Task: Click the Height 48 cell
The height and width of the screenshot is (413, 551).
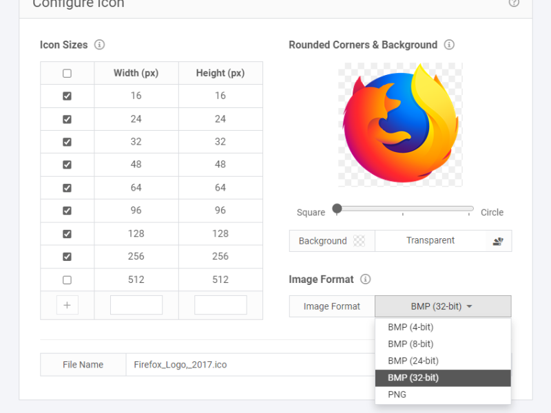Action: 220,165
